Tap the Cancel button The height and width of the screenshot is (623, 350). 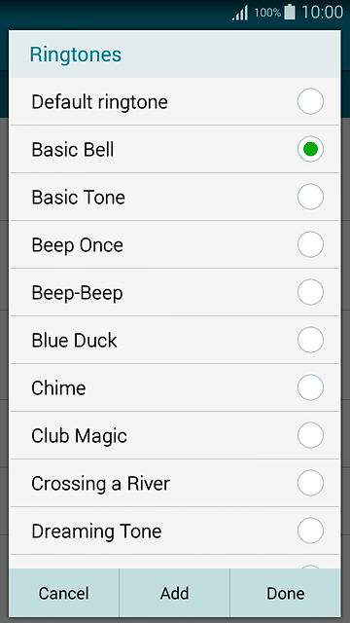point(64,593)
